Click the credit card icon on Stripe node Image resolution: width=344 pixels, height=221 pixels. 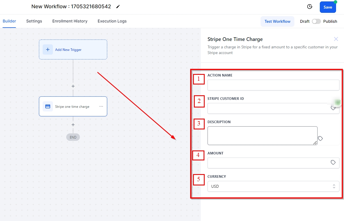tap(48, 106)
